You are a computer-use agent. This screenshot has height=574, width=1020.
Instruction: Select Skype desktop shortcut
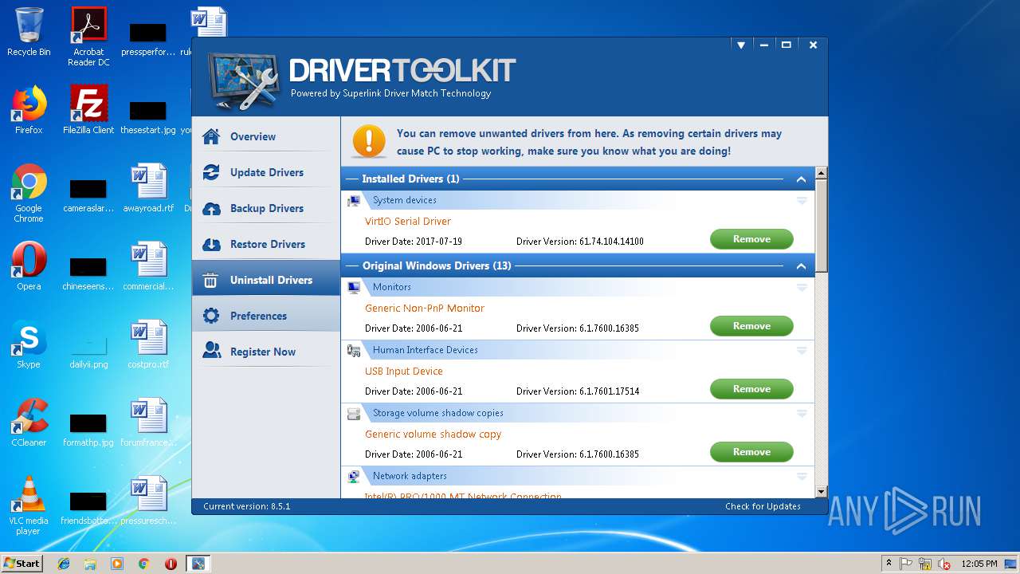[x=29, y=344]
